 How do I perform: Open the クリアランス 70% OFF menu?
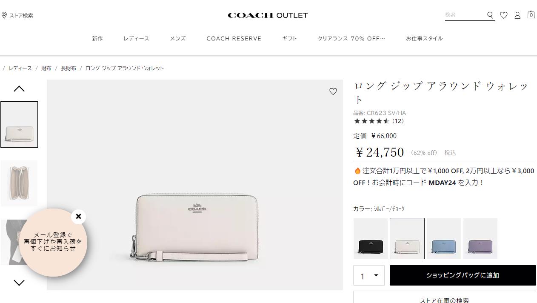[x=351, y=38]
